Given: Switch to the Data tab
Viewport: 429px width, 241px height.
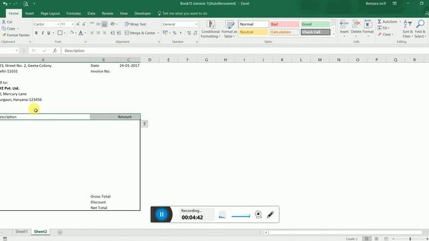Looking at the screenshot, I should click(91, 13).
